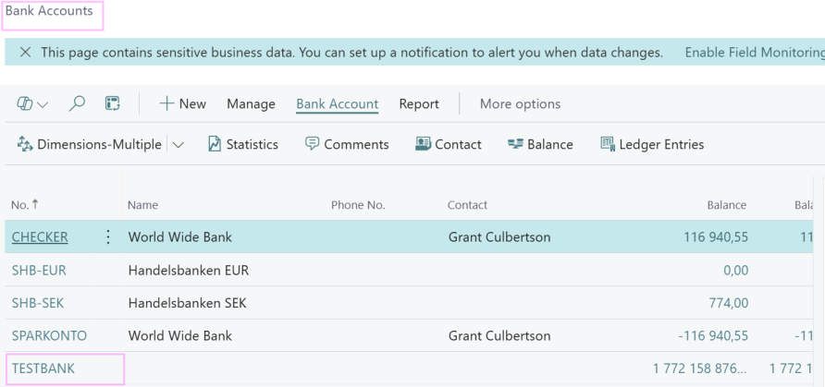Open the SHB-SEK bank account

38,303
